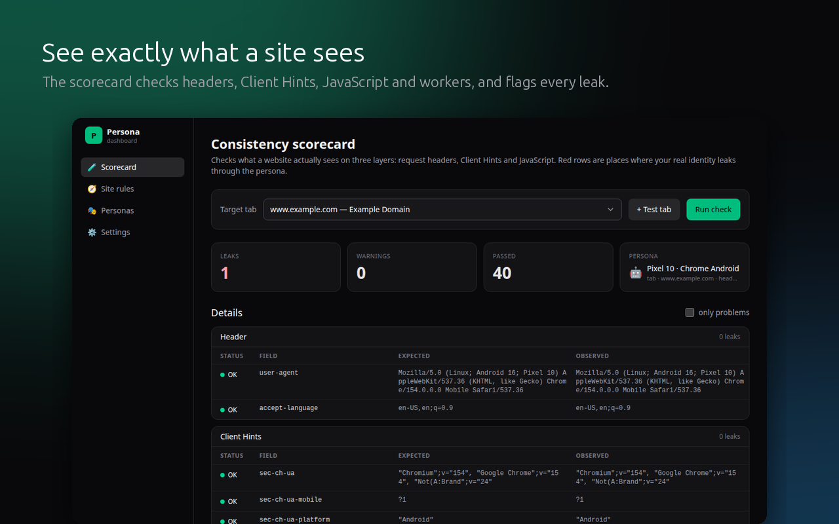Click the OK status in sec-ch-ua-mobile row
839x524 pixels.
click(x=229, y=502)
